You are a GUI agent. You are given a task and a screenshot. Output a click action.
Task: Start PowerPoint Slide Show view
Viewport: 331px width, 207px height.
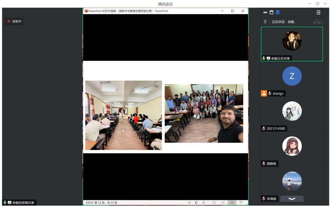241,203
